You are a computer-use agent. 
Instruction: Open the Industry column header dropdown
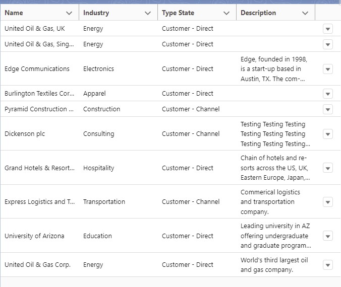pyautogui.click(x=148, y=13)
